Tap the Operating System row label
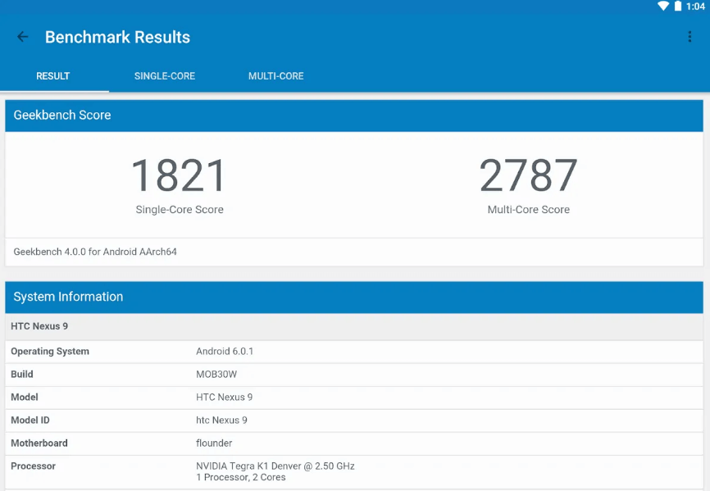Image resolution: width=710 pixels, height=491 pixels. (x=50, y=352)
